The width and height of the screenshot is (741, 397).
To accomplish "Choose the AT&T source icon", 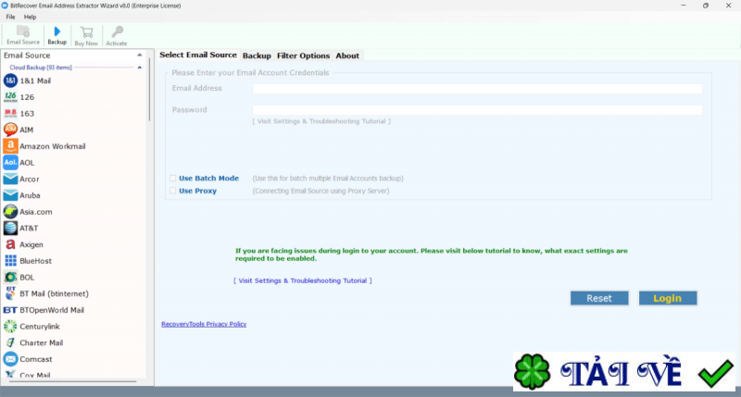I will (10, 228).
